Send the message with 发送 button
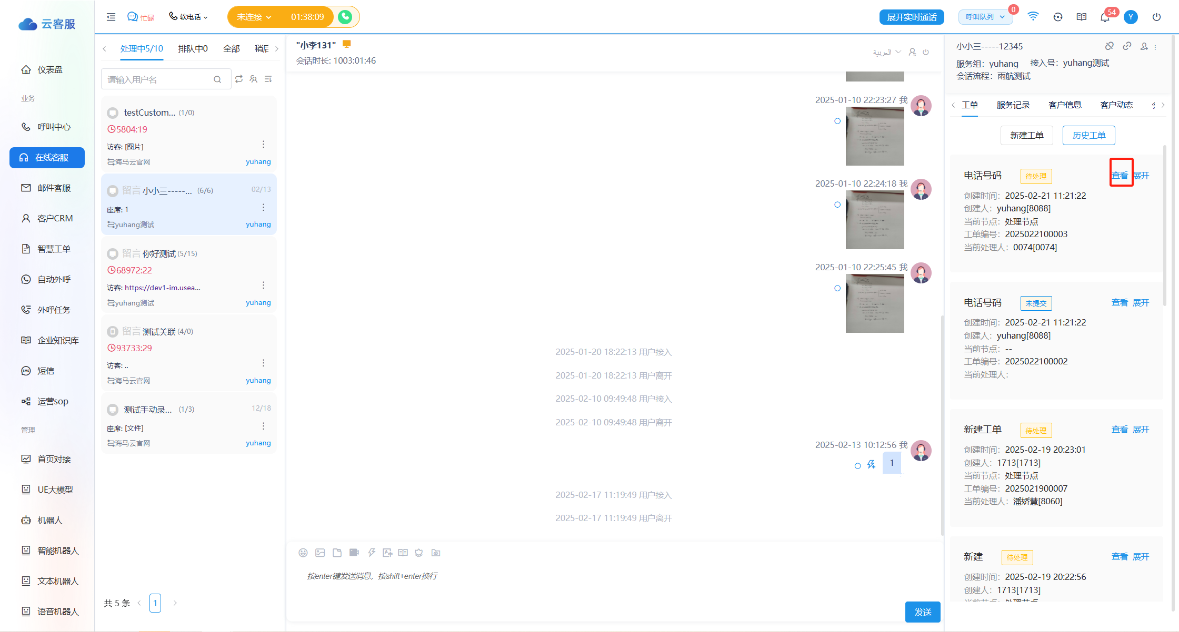This screenshot has width=1179, height=632. (x=923, y=612)
